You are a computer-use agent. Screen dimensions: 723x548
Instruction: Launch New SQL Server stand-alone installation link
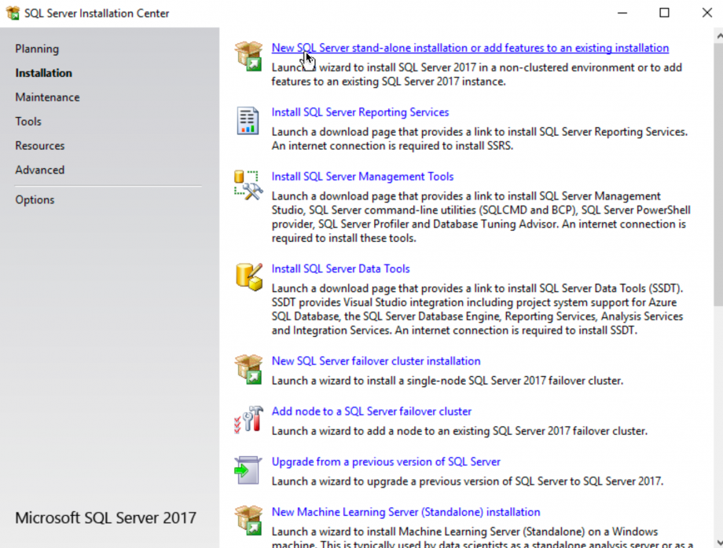click(x=470, y=48)
